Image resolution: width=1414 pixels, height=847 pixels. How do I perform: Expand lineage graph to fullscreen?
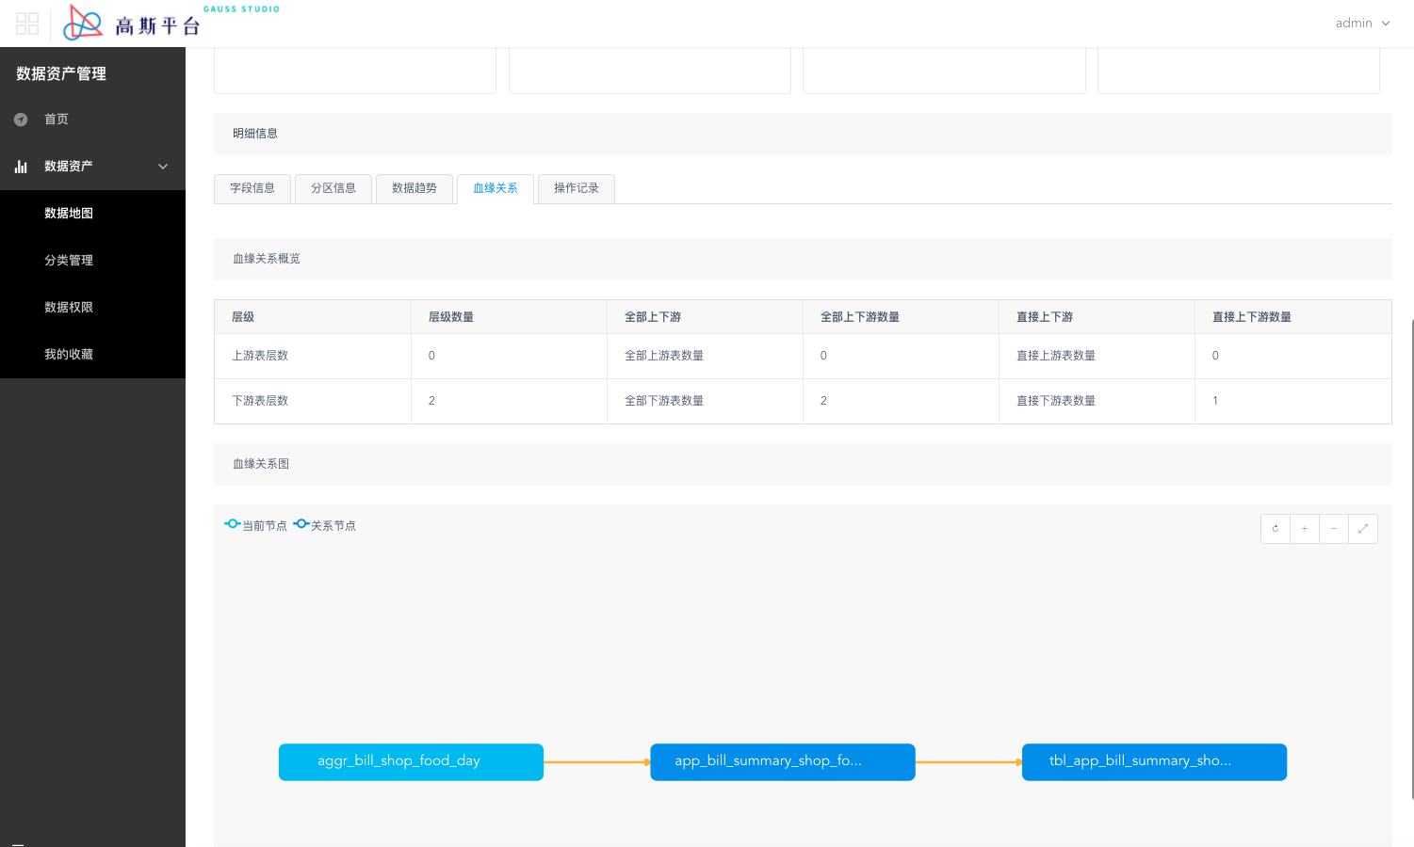click(x=1363, y=529)
